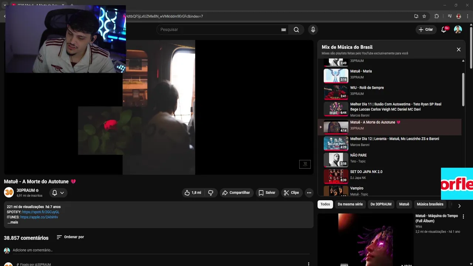
Task: Open Chrome media controls icon
Action: tap(450, 16)
